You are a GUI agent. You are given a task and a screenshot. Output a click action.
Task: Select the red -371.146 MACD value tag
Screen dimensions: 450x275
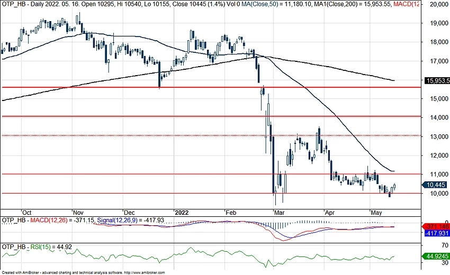(435, 227)
